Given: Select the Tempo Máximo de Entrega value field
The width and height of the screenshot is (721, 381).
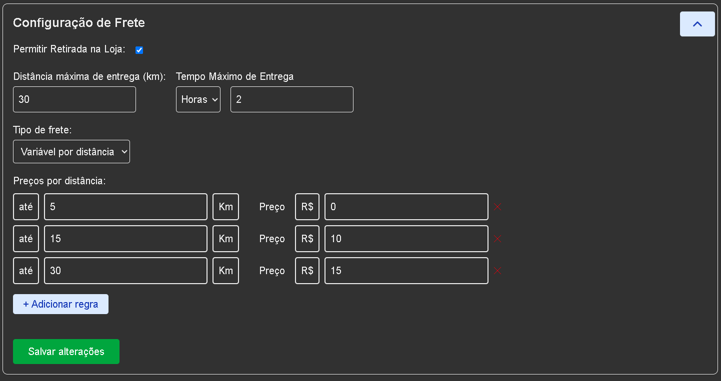Looking at the screenshot, I should tap(291, 99).
